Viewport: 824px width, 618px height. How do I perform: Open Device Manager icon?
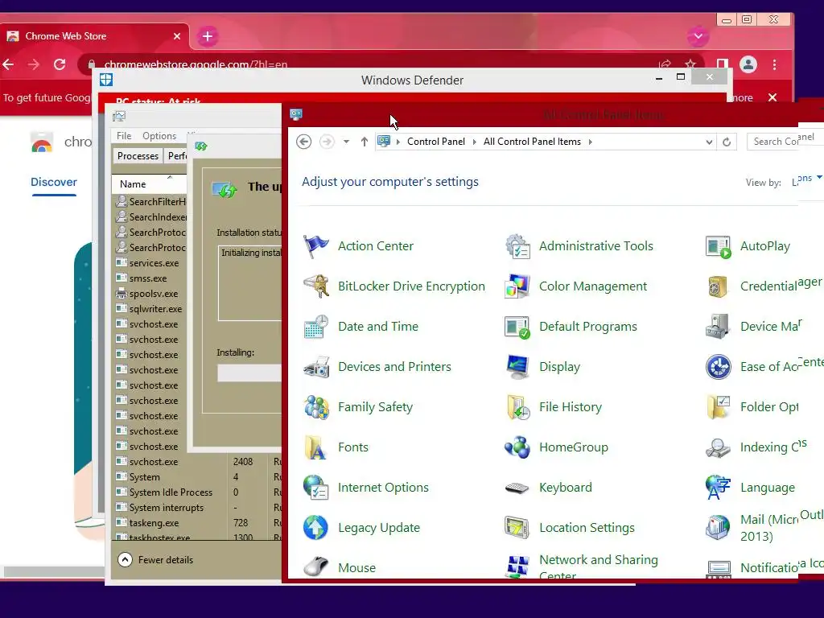(719, 327)
